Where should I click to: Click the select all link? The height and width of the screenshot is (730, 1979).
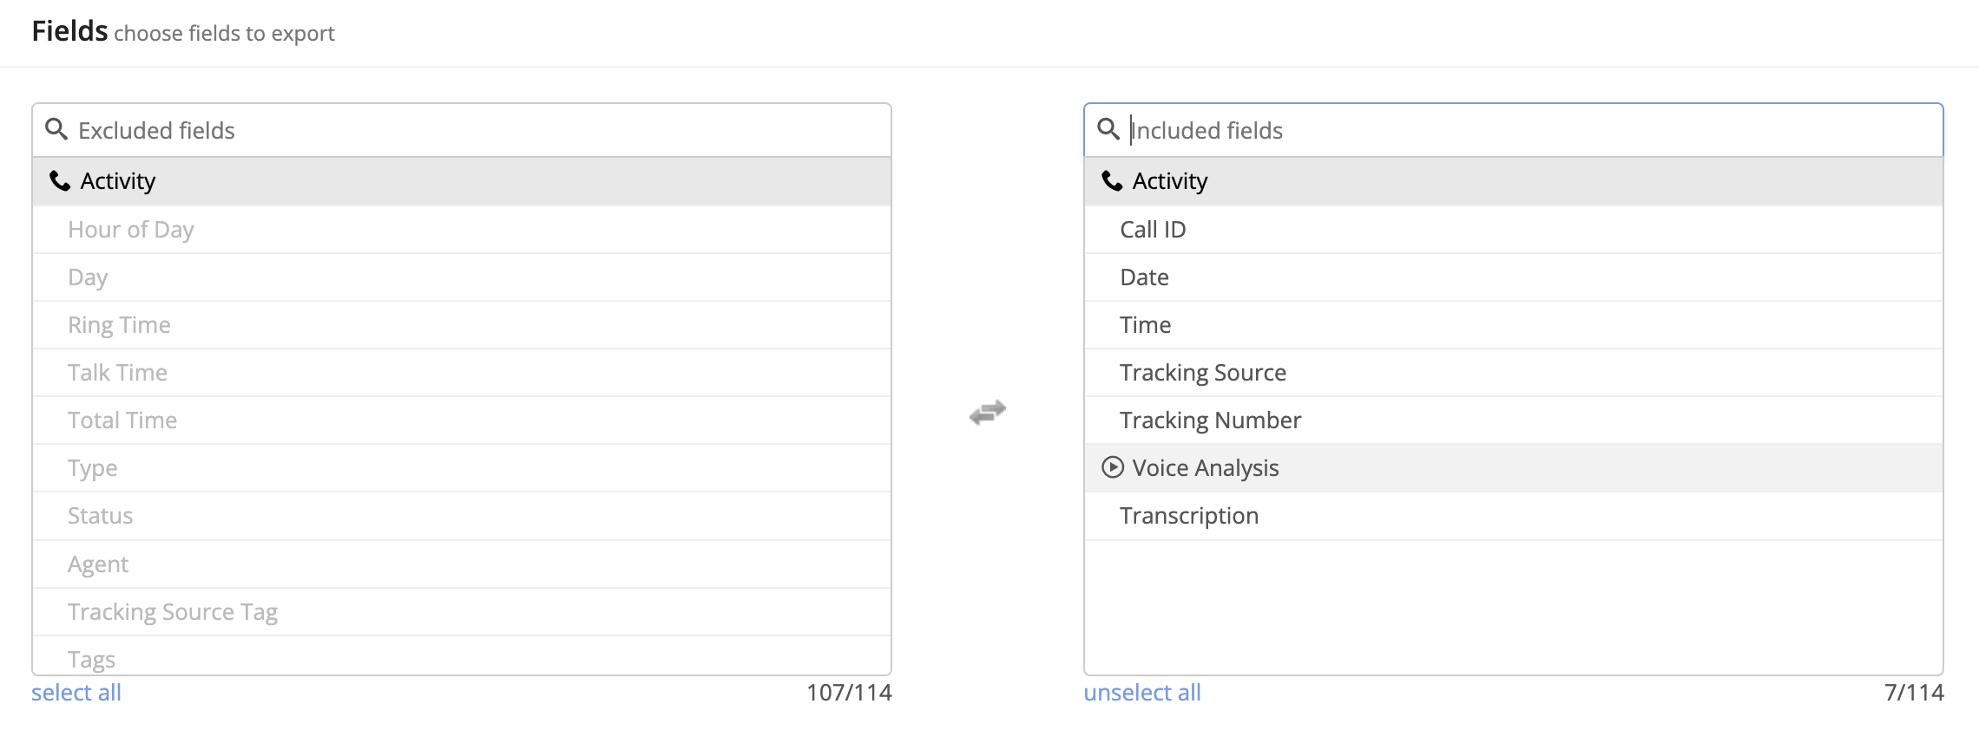[76, 693]
